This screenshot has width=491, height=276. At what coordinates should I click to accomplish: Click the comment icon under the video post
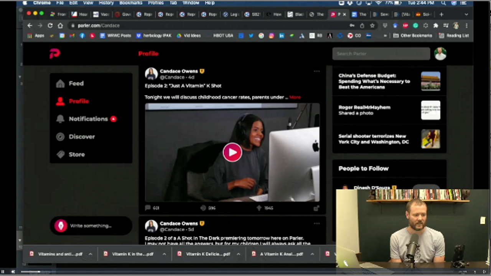(x=148, y=208)
